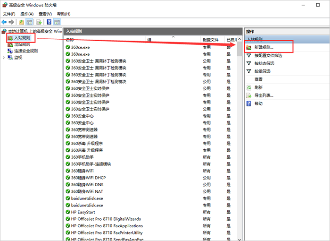Click the green check icon of 360随身WiFi DHCP
This screenshot has height=241, width=330.
click(x=68, y=178)
